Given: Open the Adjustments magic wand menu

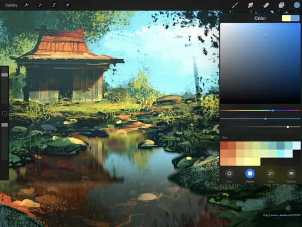Looking at the screenshot, I should 40,5.
